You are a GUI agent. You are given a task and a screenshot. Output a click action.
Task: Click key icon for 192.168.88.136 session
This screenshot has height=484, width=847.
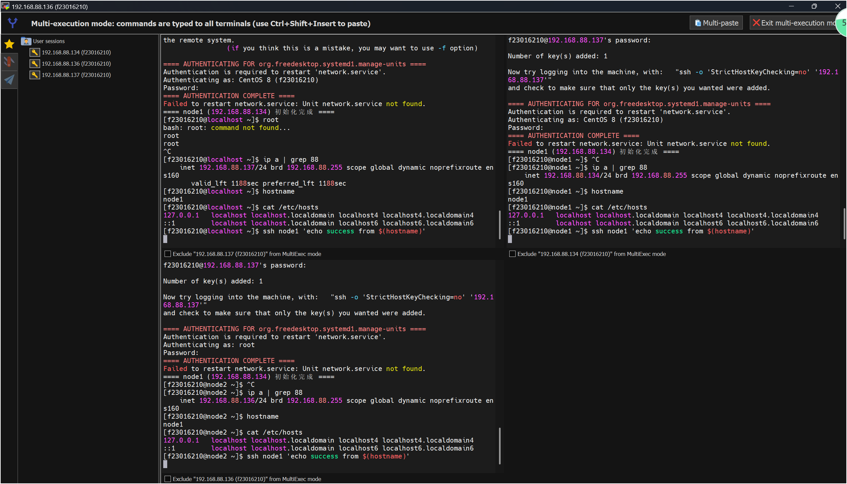35,64
